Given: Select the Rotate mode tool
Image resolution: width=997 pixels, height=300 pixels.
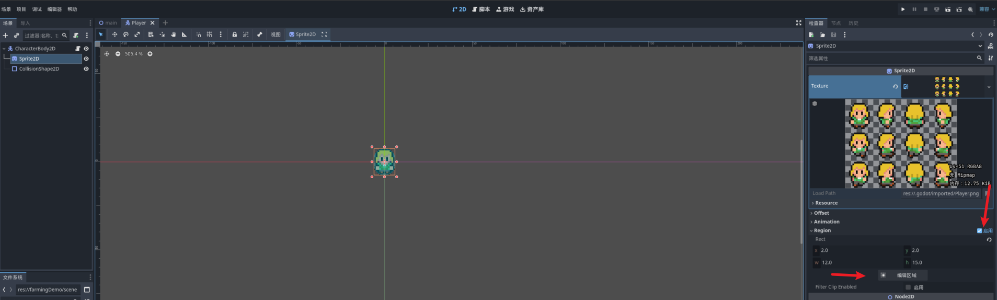Looking at the screenshot, I should tap(126, 34).
